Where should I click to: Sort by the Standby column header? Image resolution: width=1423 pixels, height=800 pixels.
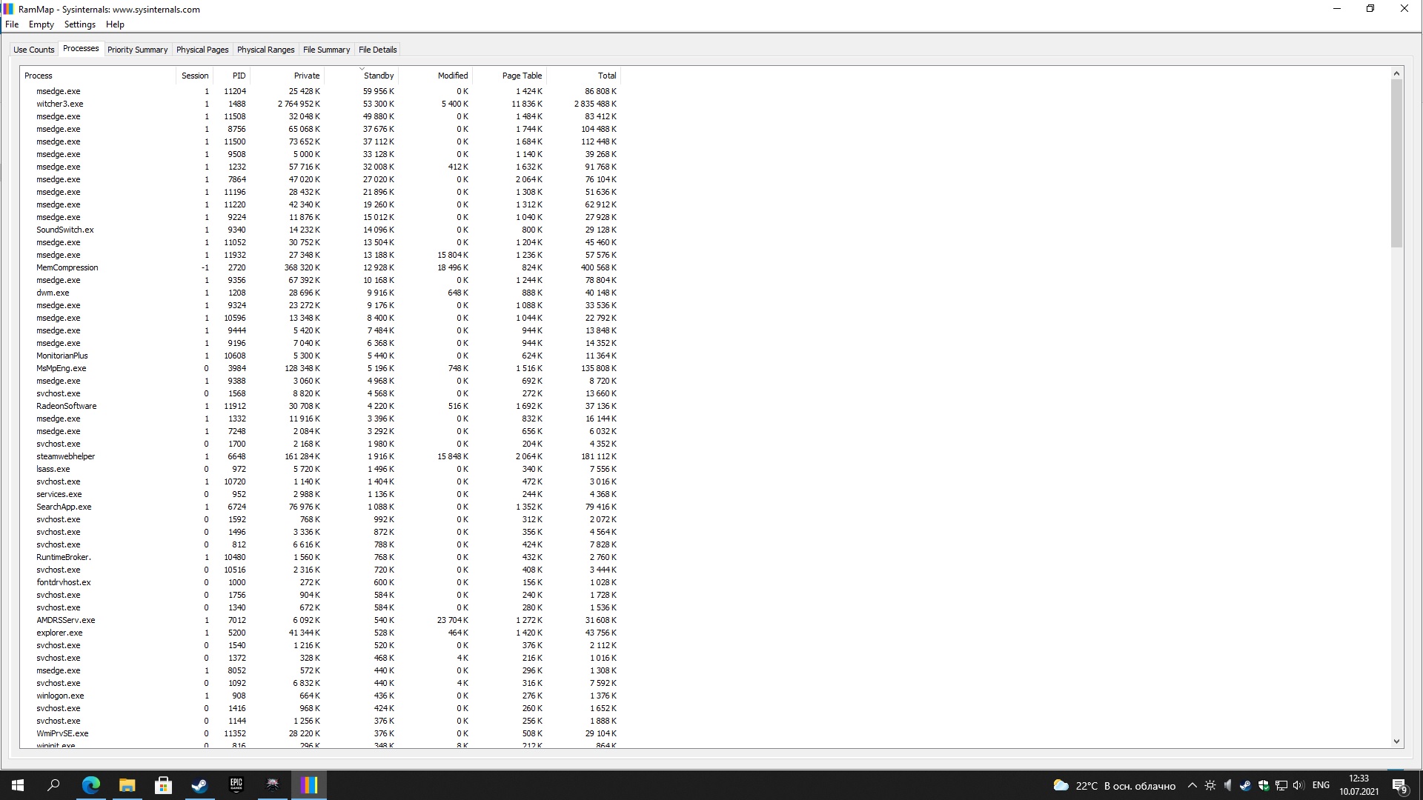pyautogui.click(x=362, y=76)
